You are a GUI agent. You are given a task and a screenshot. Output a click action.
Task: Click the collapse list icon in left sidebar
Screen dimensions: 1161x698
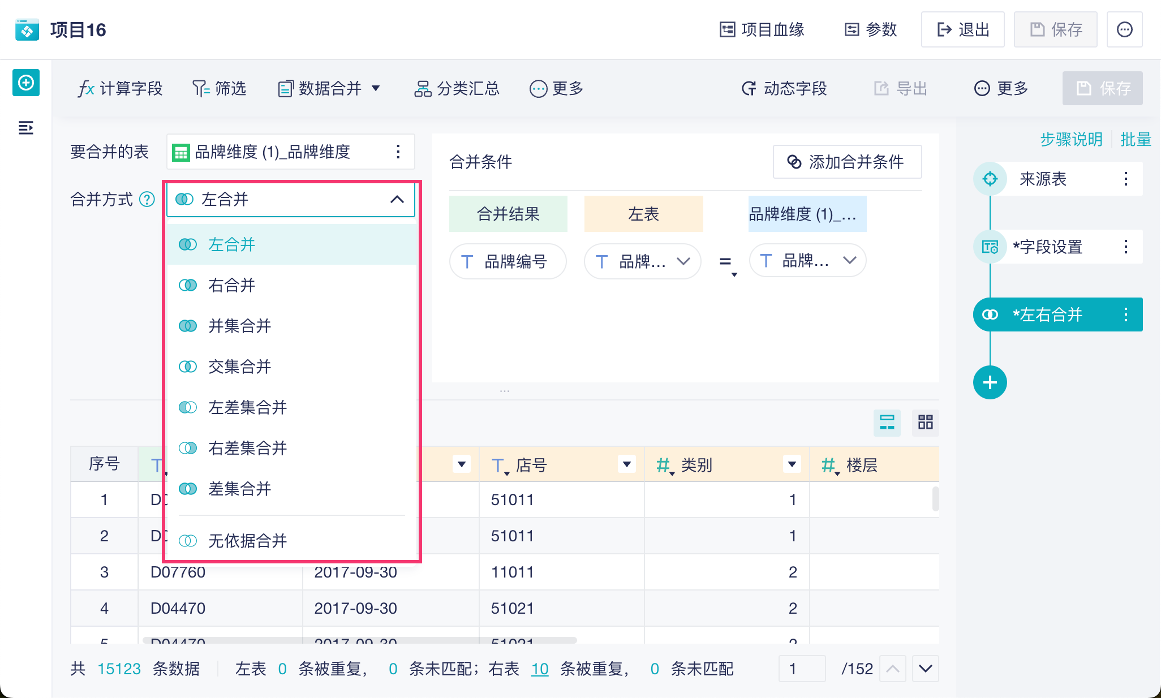(x=26, y=128)
